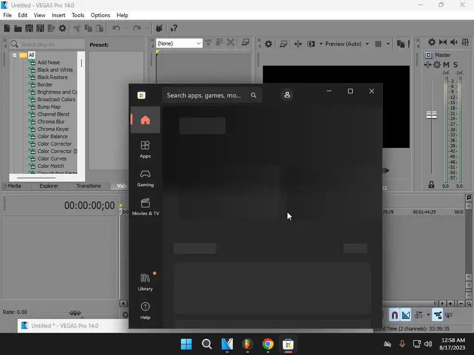Open Split Screen View dropdown arrow
This screenshot has height=355, width=474.
click(321, 44)
